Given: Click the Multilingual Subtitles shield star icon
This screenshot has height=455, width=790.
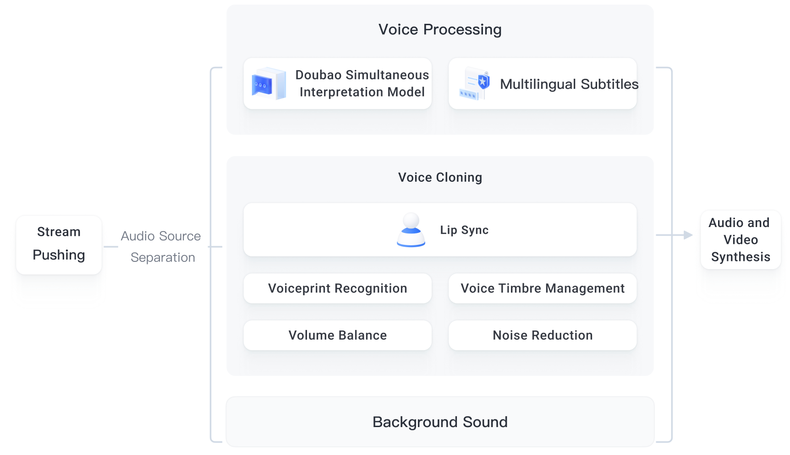Looking at the screenshot, I should click(x=475, y=83).
